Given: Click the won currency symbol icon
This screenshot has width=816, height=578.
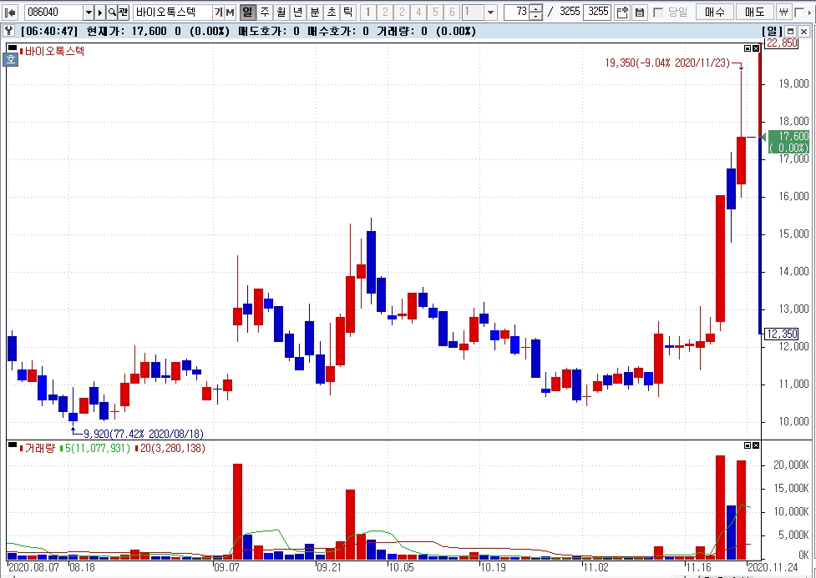Looking at the screenshot, I should tap(784, 13).
